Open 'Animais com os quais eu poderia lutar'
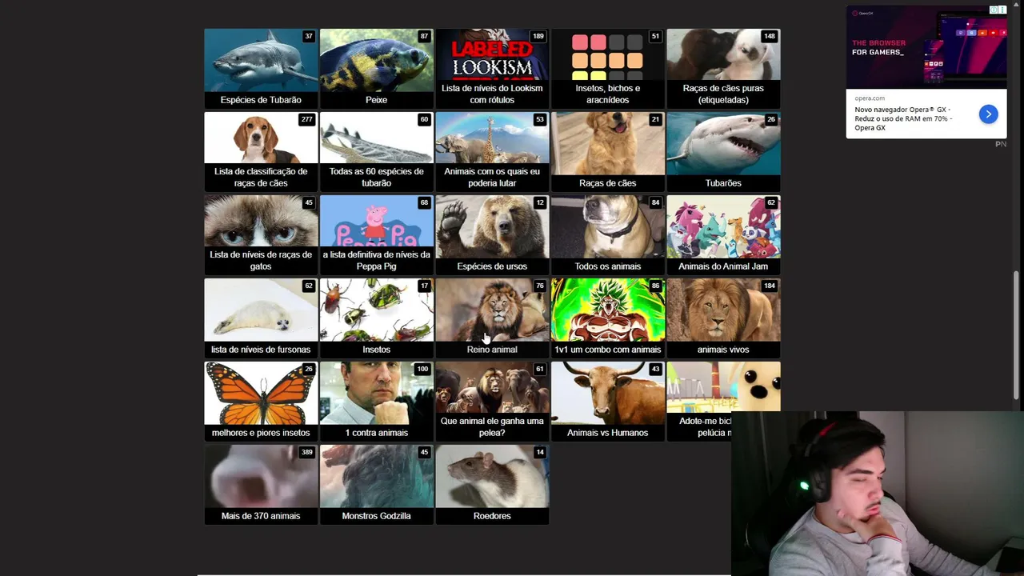Viewport: 1024px width, 576px height. click(x=492, y=151)
